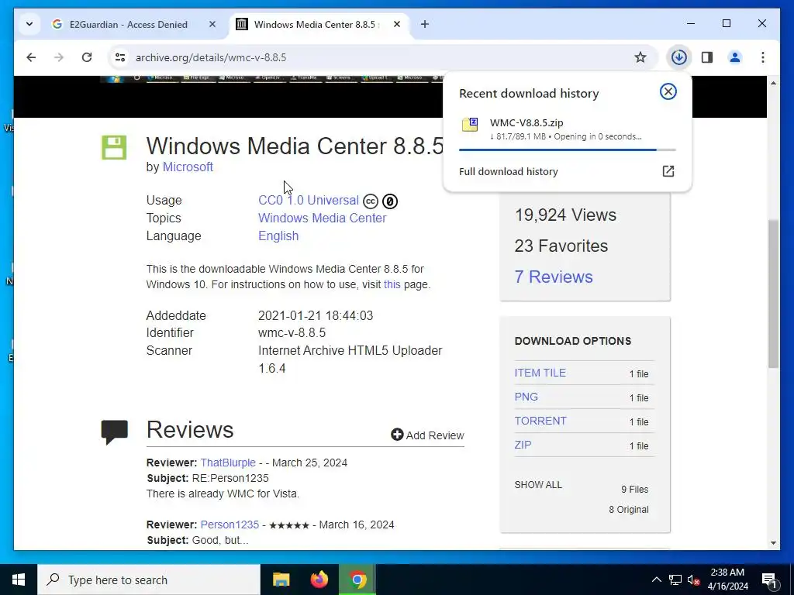Click the Windows Media Center 8.8.5 heading
The image size is (794, 595).
pyautogui.click(x=295, y=146)
